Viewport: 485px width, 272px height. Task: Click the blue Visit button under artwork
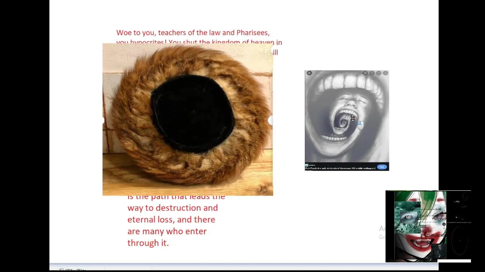pos(382,167)
